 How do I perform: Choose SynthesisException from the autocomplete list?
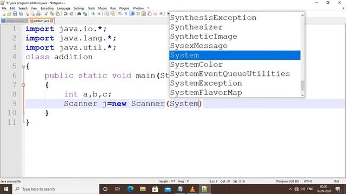235,18
